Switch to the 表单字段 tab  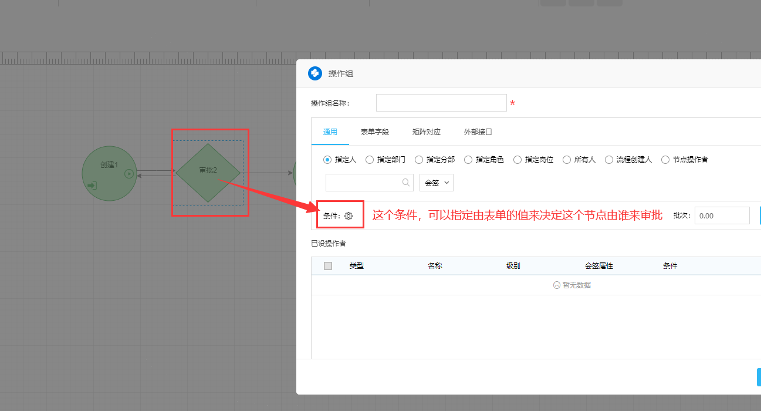coord(374,132)
